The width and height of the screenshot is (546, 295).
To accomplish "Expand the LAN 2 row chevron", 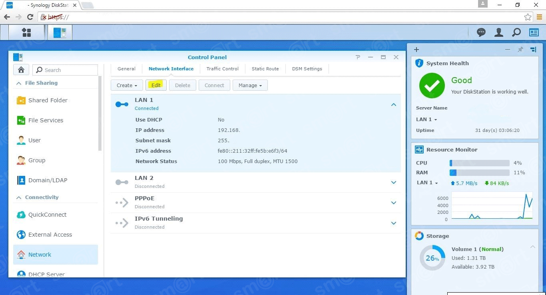I will pos(394,182).
